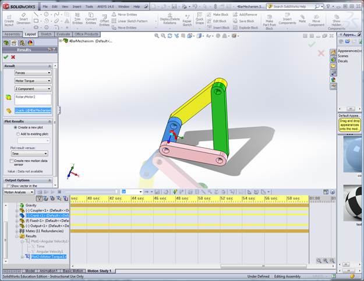Click Zoom to Area in view toolbar
Viewport: 364px width, 281px height.
pos(163,35)
